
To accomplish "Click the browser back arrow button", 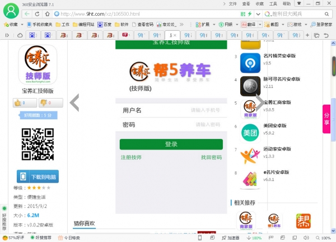I will (27, 14).
